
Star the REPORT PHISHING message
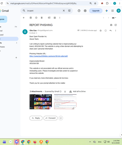click(x=101, y=30)
